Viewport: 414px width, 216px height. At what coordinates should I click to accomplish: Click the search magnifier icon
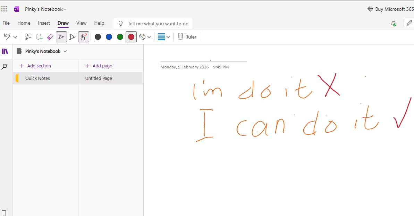click(x=5, y=66)
